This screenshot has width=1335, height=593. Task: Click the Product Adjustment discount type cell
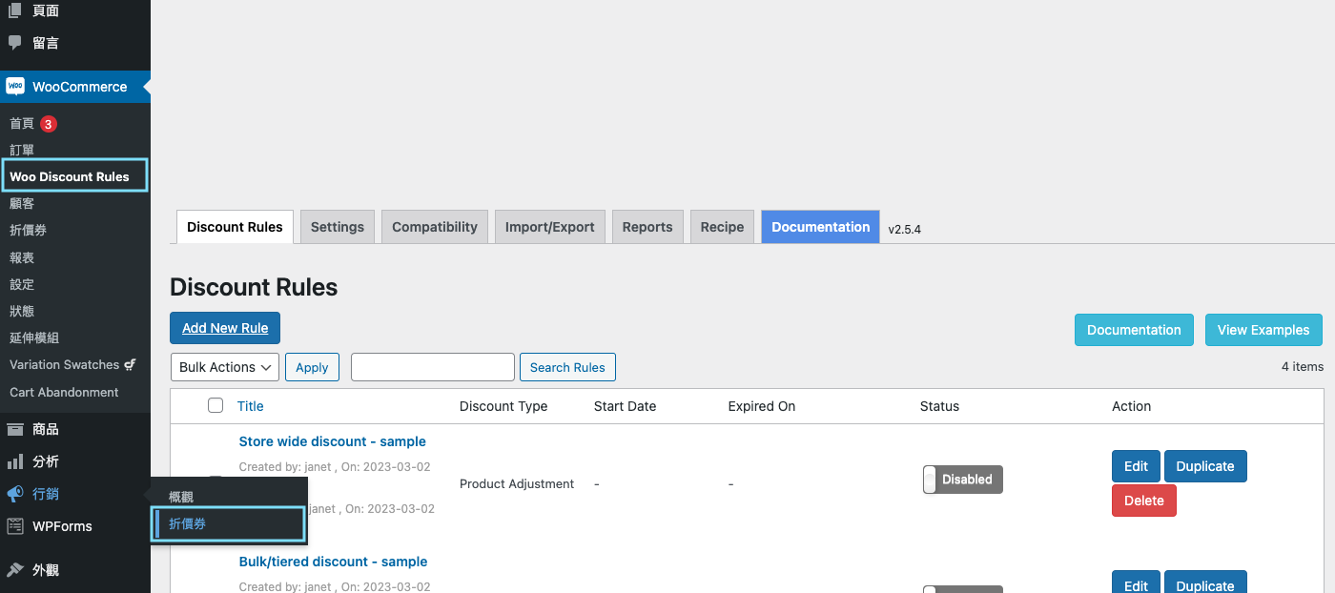click(x=517, y=483)
